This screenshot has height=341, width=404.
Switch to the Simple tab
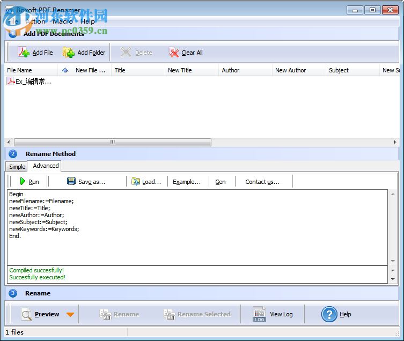point(17,167)
